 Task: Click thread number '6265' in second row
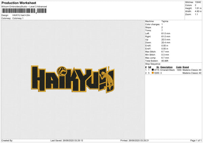[157, 73]
